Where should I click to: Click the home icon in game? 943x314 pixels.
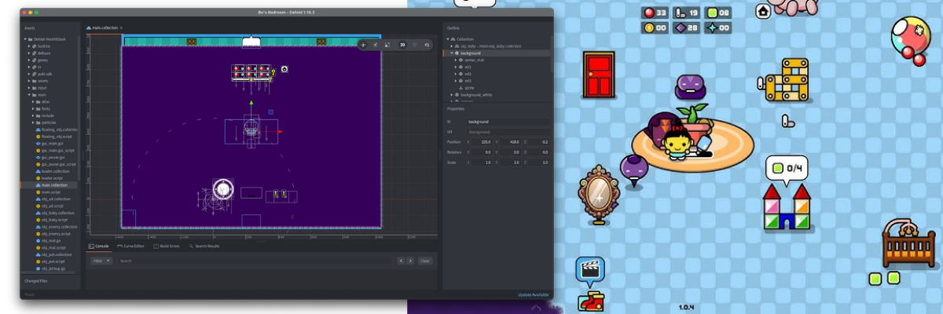[763, 12]
